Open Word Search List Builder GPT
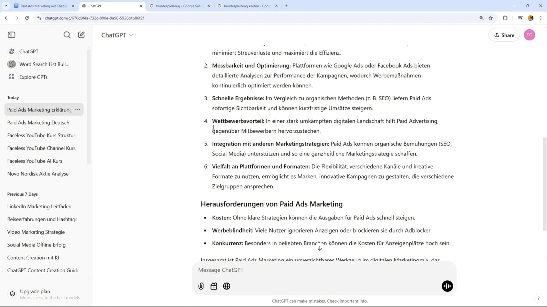 tap(44, 64)
